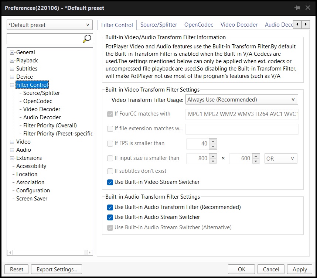Toggle Use Built-in Video Stream Switcher

pyautogui.click(x=110, y=182)
